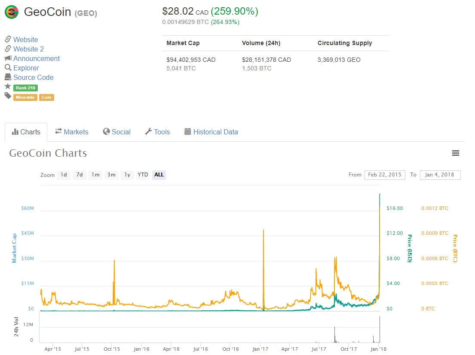Click the Mineable tag

coord(25,97)
